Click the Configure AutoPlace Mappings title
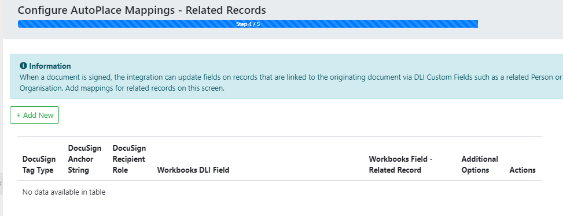The image size is (563, 216). point(142,10)
